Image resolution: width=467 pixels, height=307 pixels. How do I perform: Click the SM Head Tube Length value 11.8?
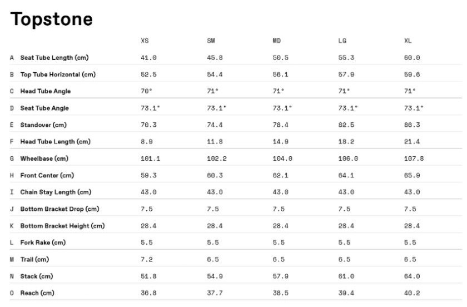tap(215, 142)
